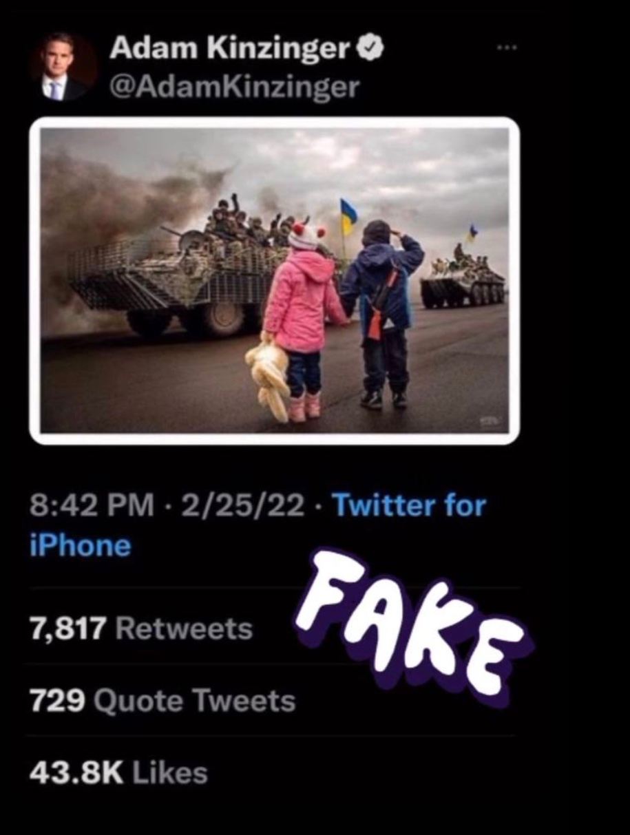Click the Adam Kinzinger display name
630x835 pixels.
point(230,50)
